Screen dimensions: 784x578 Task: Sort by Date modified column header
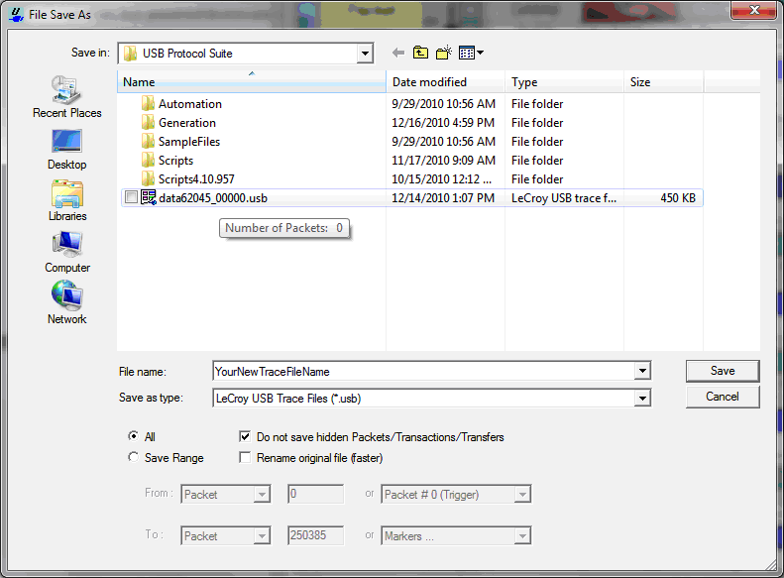click(445, 81)
